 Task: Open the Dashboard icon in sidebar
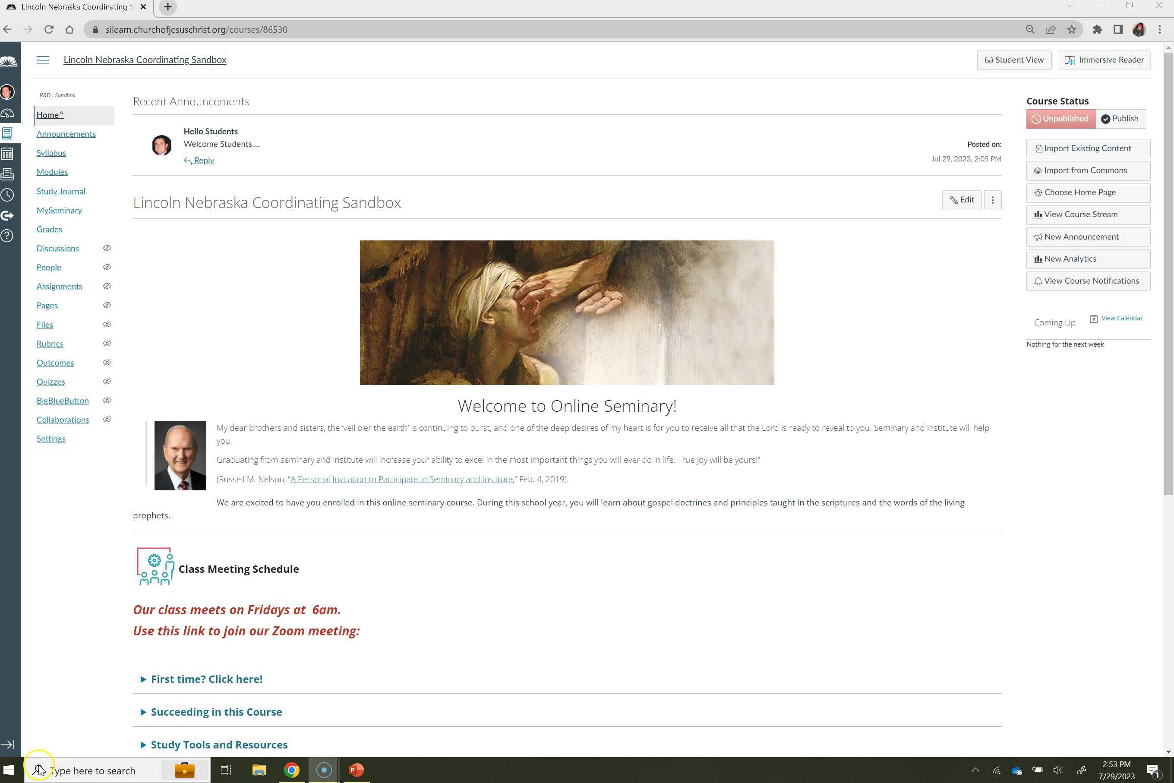coord(7,113)
